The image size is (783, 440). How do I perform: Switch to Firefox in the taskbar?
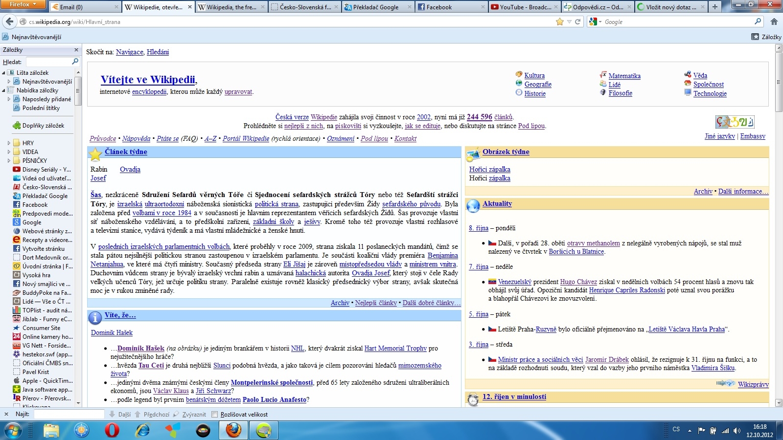pyautogui.click(x=233, y=430)
